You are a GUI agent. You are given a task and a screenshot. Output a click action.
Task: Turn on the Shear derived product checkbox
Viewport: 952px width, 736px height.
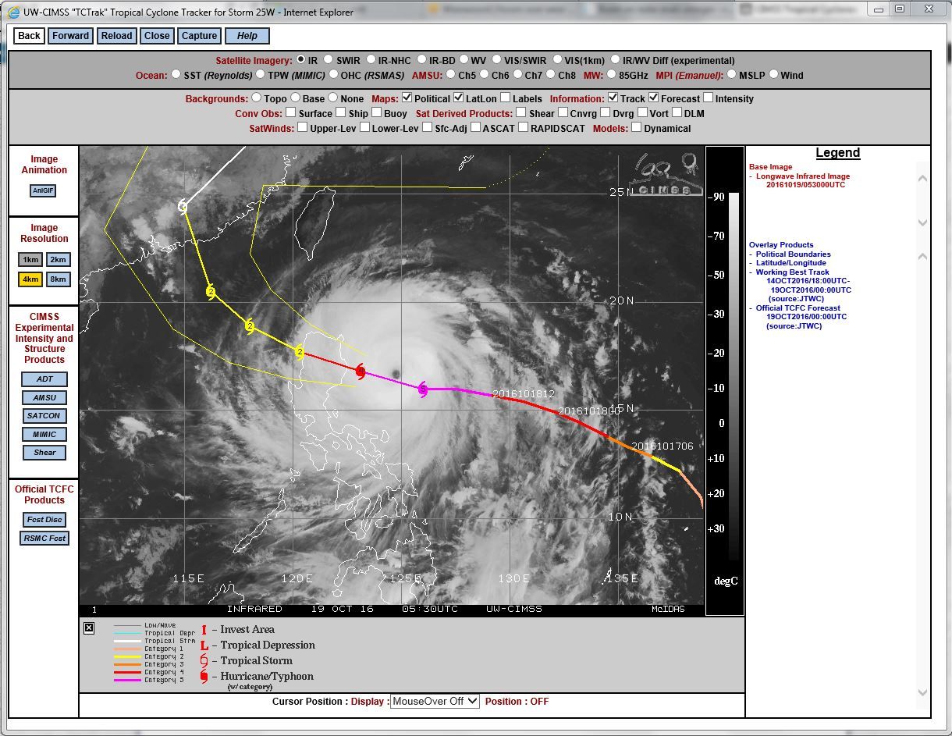tap(521, 113)
